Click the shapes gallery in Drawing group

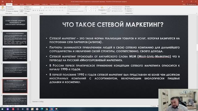tap(91, 9)
